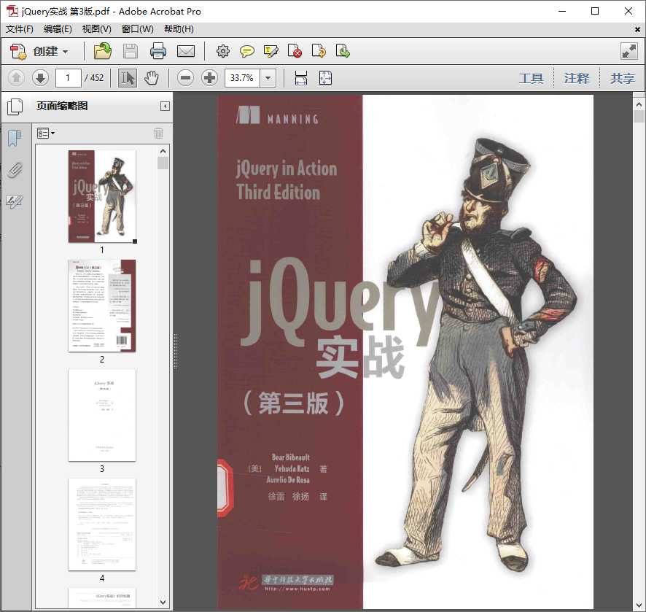Open the 文件 (File) menu
646x612 pixels.
pos(20,28)
